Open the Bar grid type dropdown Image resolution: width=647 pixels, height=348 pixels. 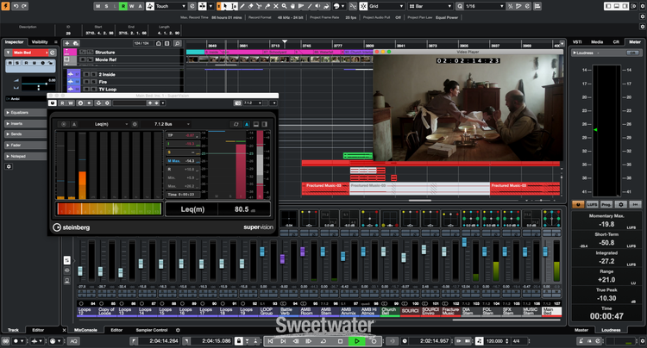[x=430, y=6]
